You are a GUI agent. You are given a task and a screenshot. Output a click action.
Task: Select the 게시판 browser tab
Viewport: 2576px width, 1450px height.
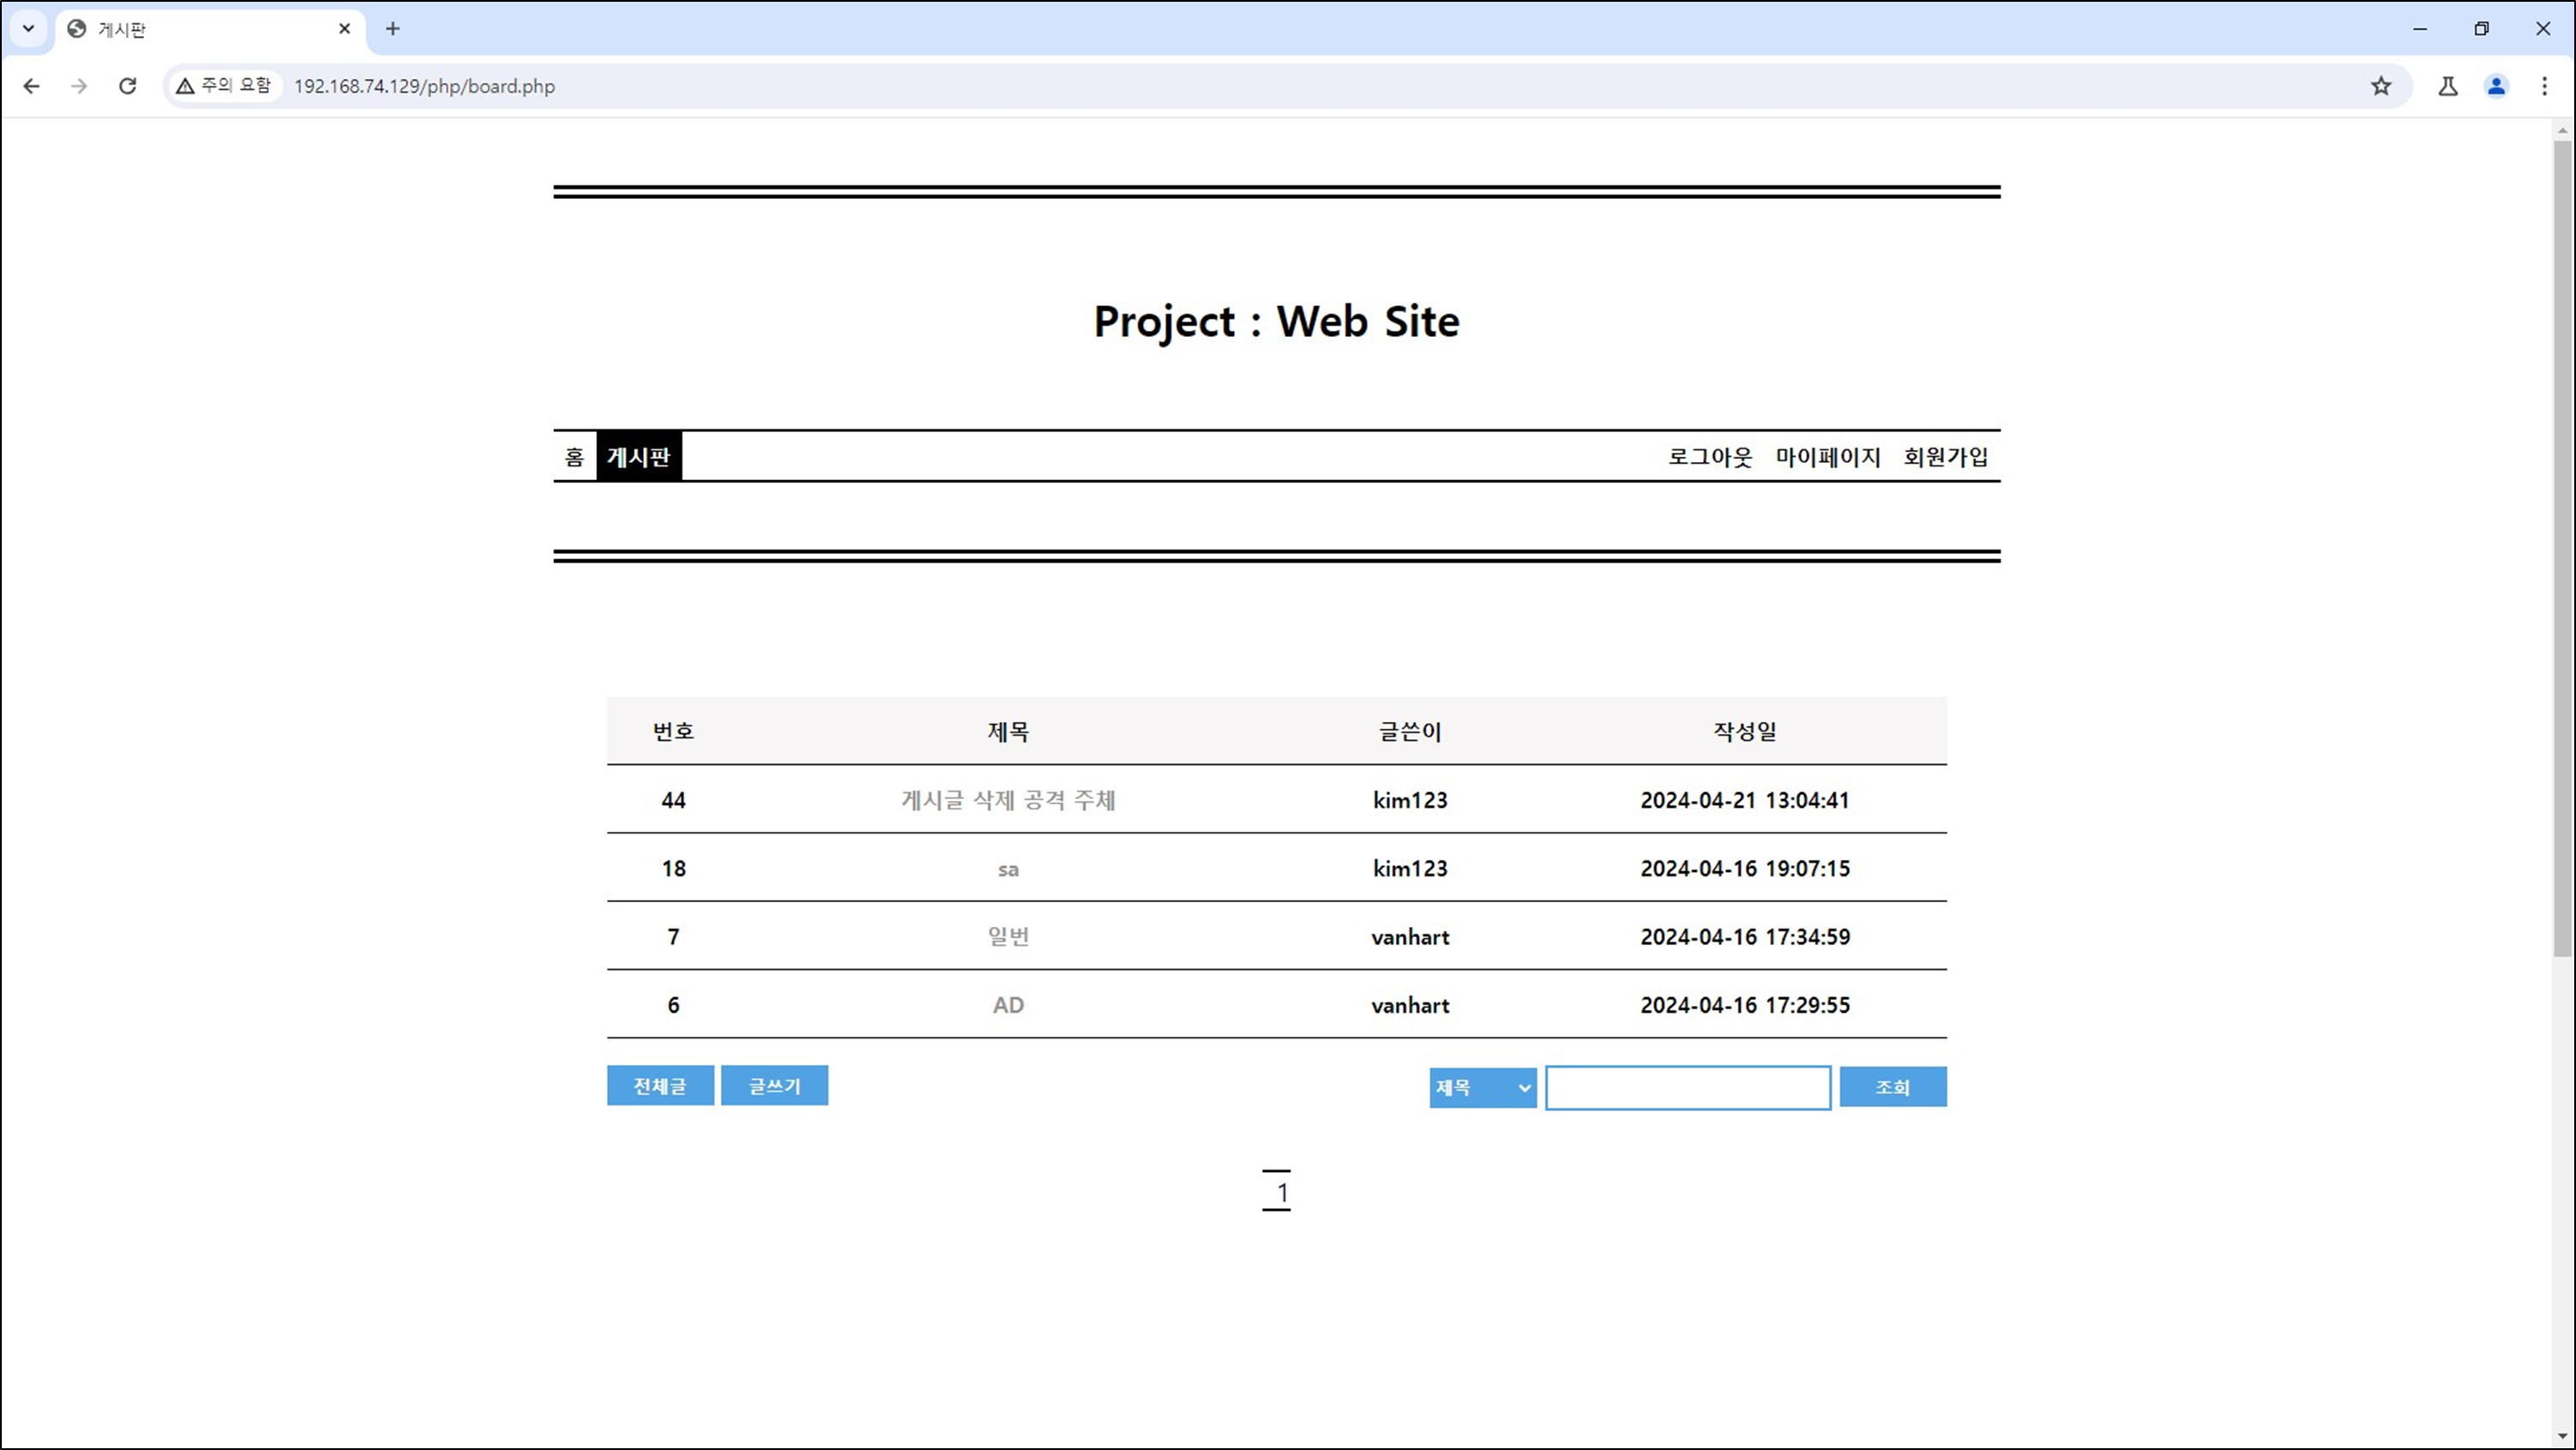210,29
